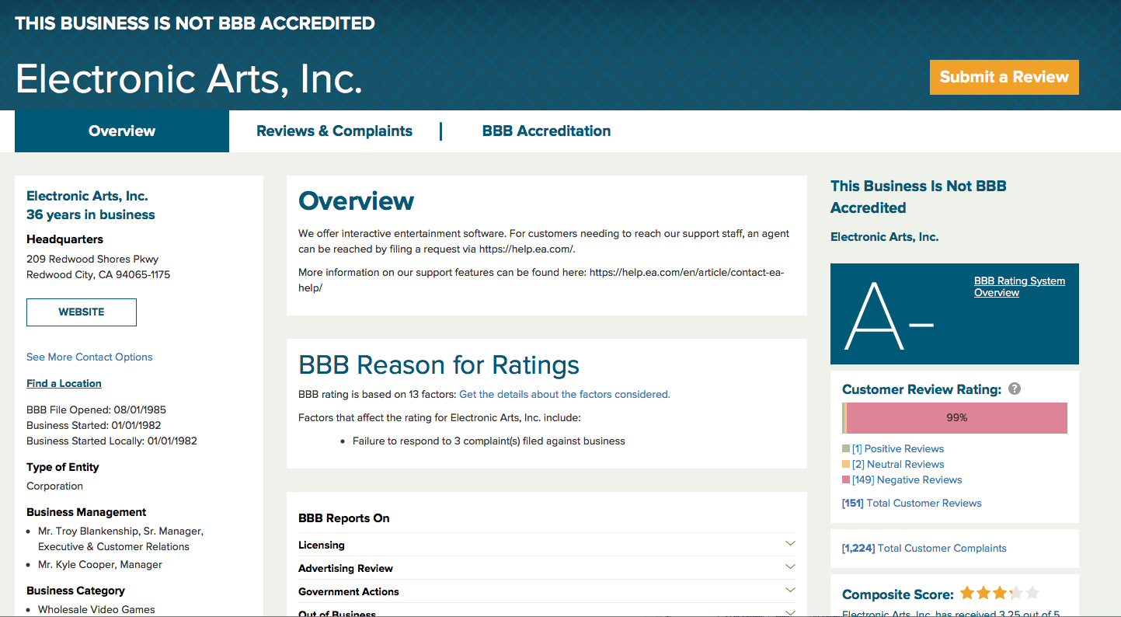Open the BBB Accreditation tab
Image resolution: width=1121 pixels, height=617 pixels.
(x=546, y=131)
